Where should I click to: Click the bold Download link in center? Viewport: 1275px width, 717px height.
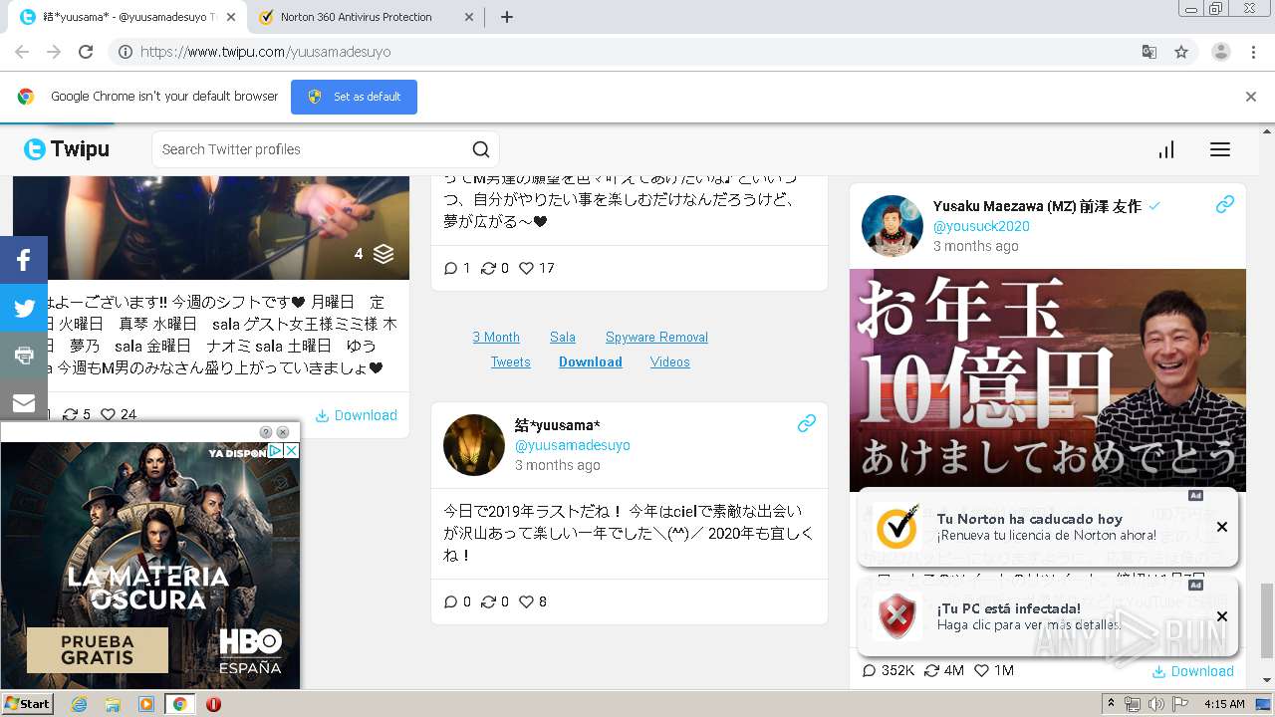point(591,361)
